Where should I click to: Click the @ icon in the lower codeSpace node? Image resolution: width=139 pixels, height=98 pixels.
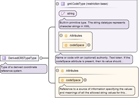(x=62, y=80)
